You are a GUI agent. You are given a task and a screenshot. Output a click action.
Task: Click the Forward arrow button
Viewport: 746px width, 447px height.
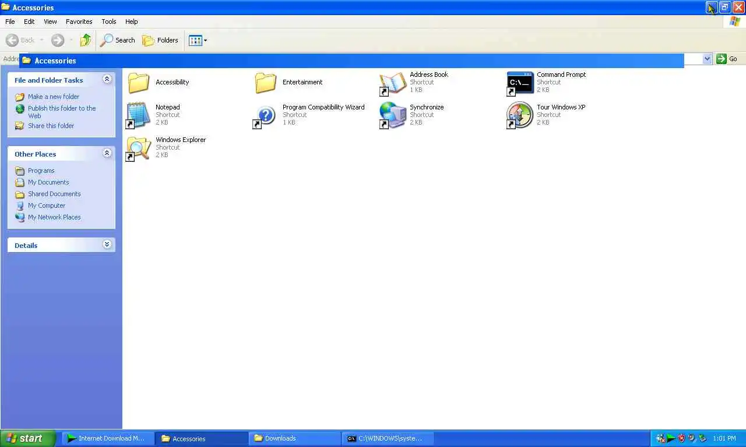(57, 40)
